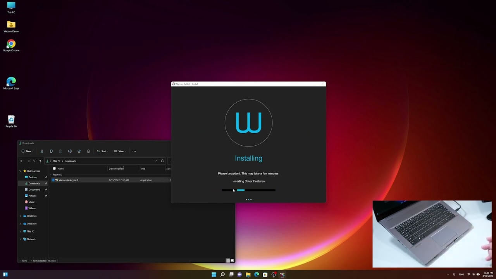The height and width of the screenshot is (279, 496).
Task: Open the Recycle Bin desktop icon
Action: pos(11,121)
